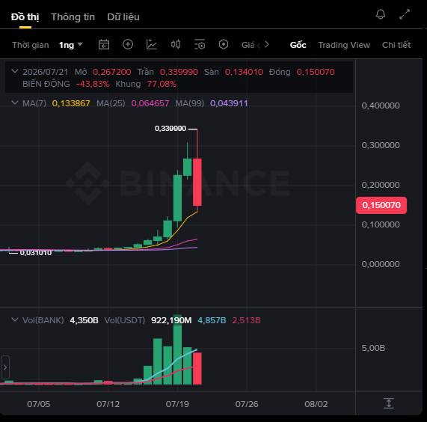Image resolution: width=427 pixels, height=422 pixels.
Task: Click the MA(7) value 0,133867
Action: click(71, 103)
